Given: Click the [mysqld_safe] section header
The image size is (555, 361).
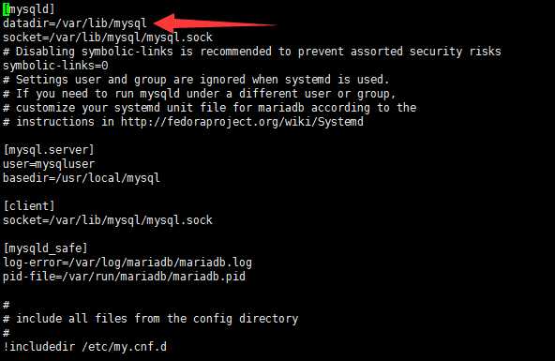Looking at the screenshot, I should (45, 248).
